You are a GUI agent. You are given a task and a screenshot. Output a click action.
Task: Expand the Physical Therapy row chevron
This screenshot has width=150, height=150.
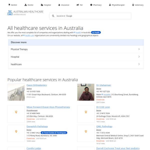tap(139, 49)
